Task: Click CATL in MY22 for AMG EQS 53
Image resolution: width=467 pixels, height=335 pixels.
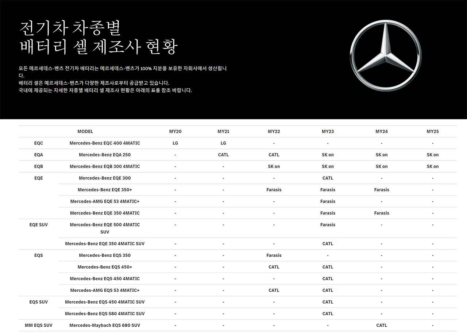Action: click(x=274, y=290)
